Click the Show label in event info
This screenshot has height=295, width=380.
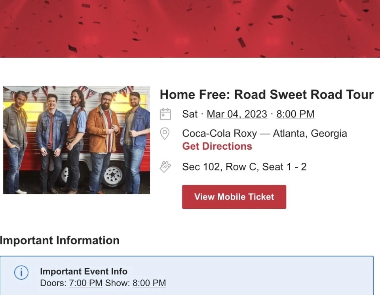coord(117,283)
